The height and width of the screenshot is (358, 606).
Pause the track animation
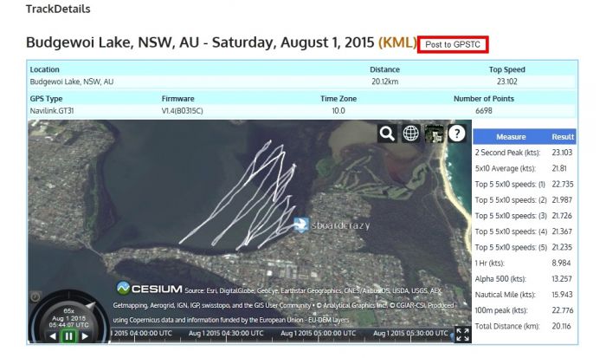[68, 336]
